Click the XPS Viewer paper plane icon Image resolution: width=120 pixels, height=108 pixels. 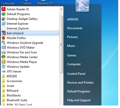[4, 71]
